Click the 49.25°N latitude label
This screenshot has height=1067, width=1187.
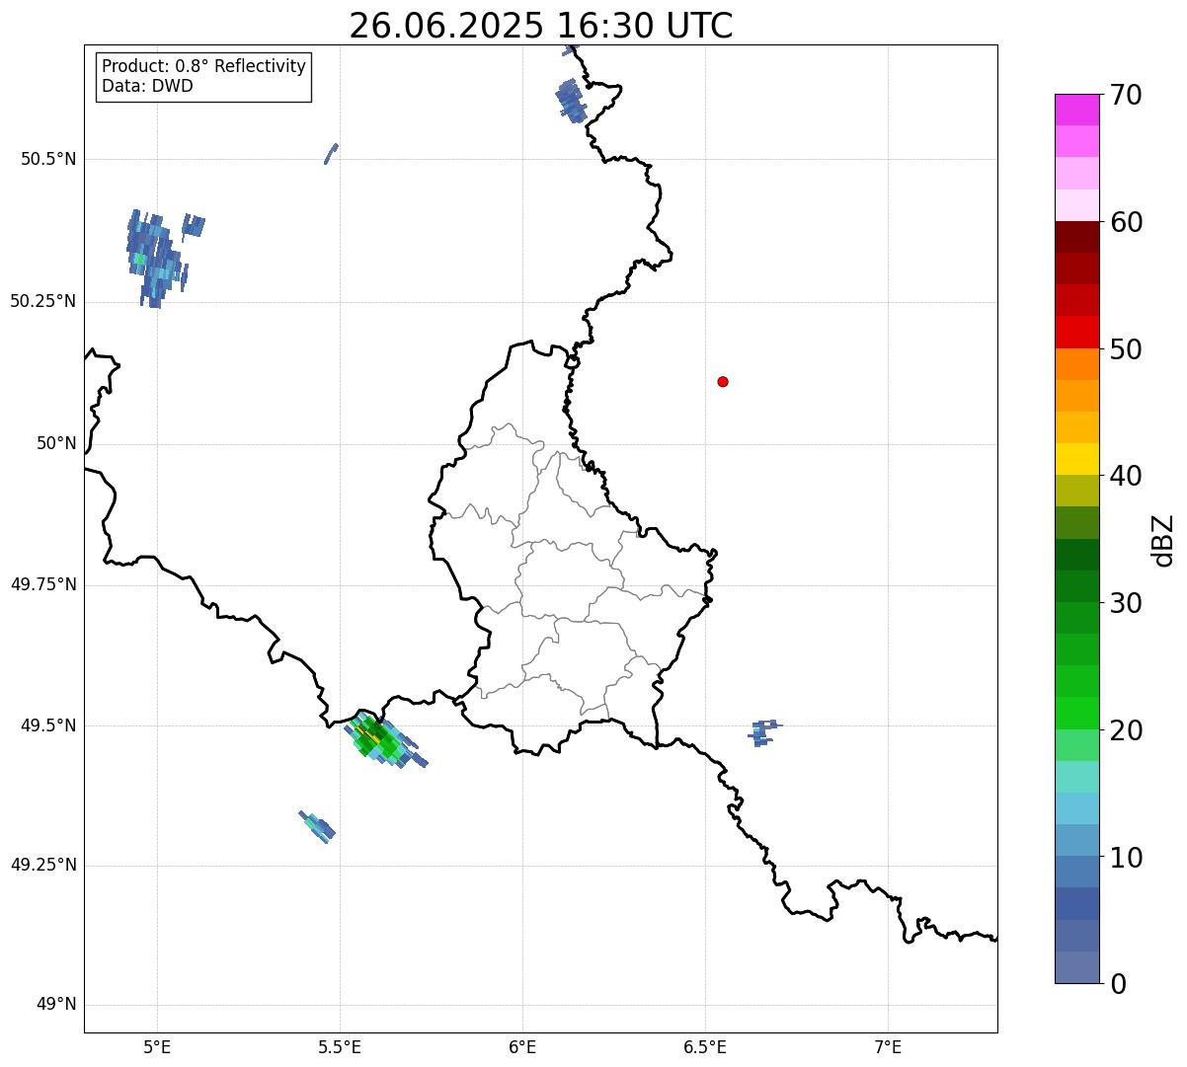pyautogui.click(x=43, y=866)
